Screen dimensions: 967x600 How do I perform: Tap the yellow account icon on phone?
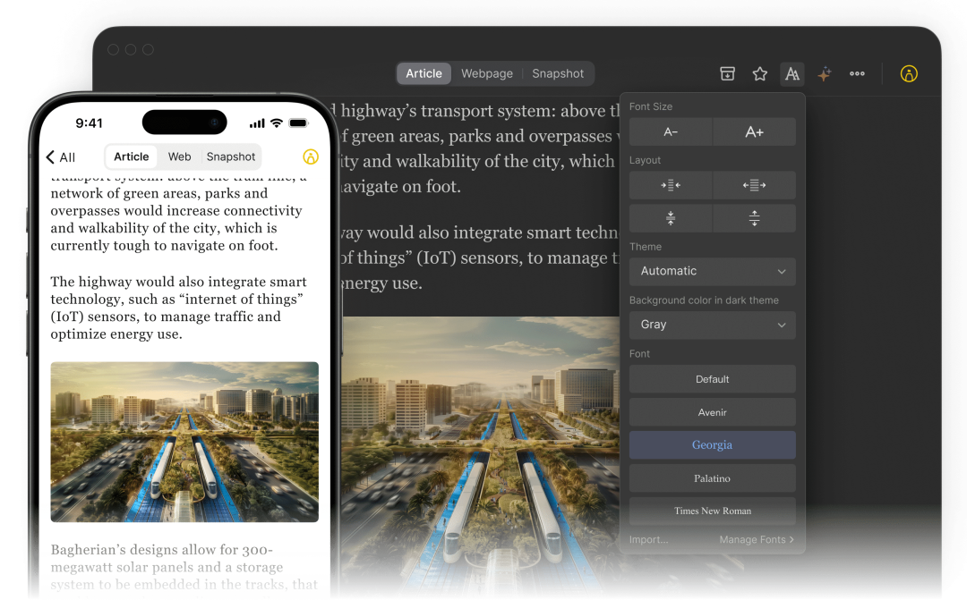coord(311,157)
